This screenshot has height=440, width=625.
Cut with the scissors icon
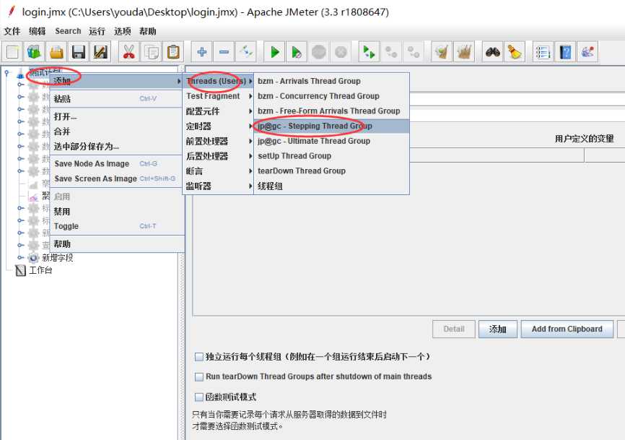click(x=128, y=52)
